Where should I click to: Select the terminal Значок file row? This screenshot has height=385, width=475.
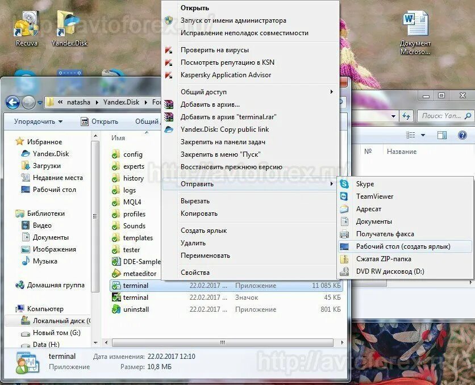point(226,298)
